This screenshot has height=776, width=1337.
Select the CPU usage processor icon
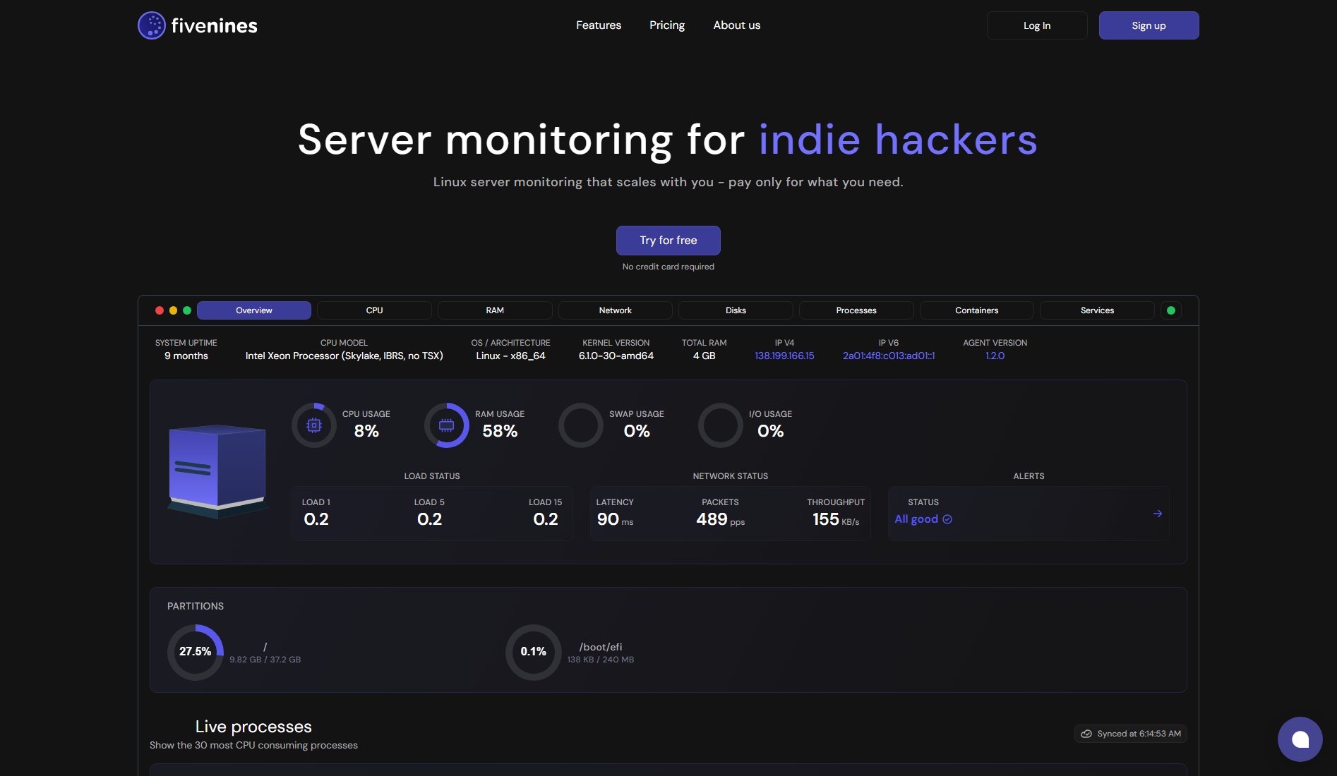coord(313,425)
